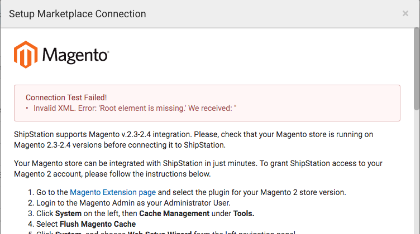The height and width of the screenshot is (234, 420).
Task: Click the Magento wordmark text
Action: pos(75,56)
